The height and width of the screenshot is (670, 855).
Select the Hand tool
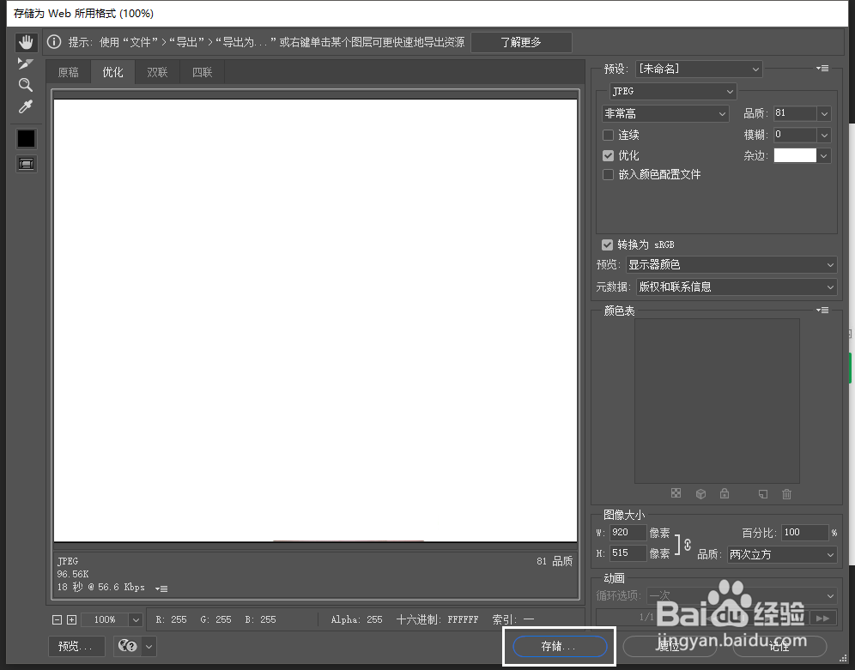click(x=25, y=41)
